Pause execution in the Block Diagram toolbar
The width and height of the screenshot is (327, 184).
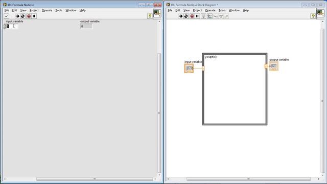[197, 16]
